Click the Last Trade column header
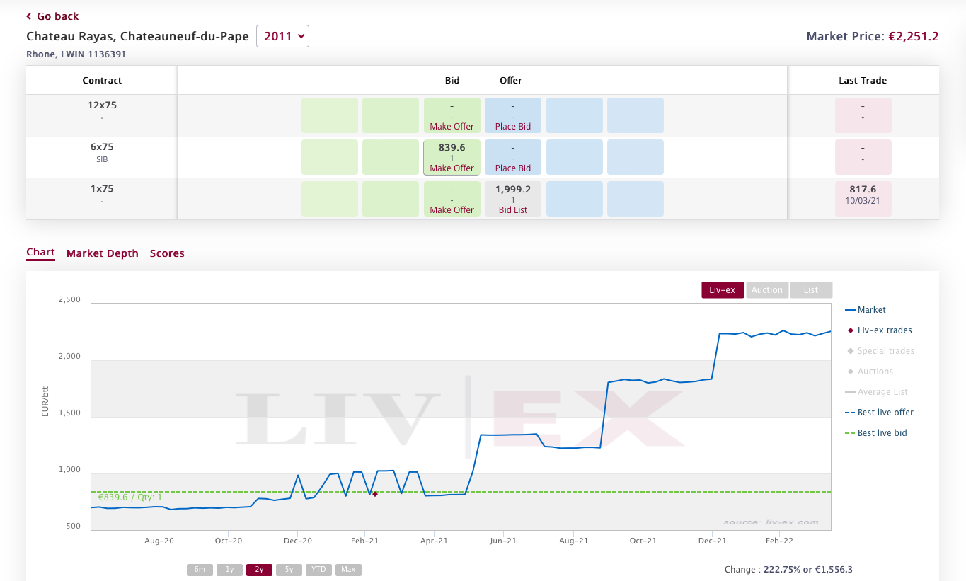 (863, 81)
